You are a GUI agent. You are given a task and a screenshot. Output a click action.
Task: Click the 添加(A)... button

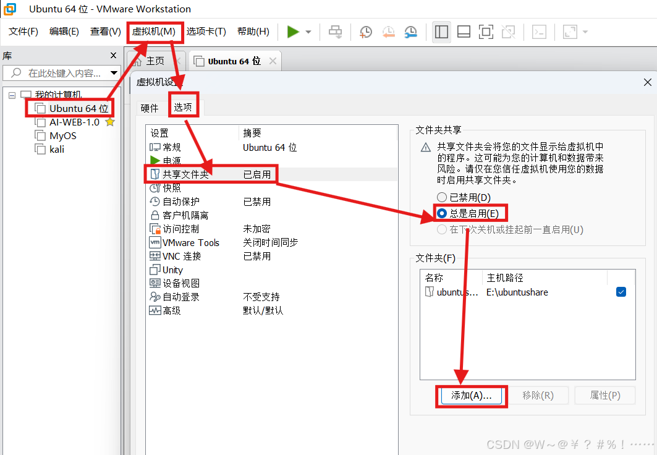(x=471, y=396)
